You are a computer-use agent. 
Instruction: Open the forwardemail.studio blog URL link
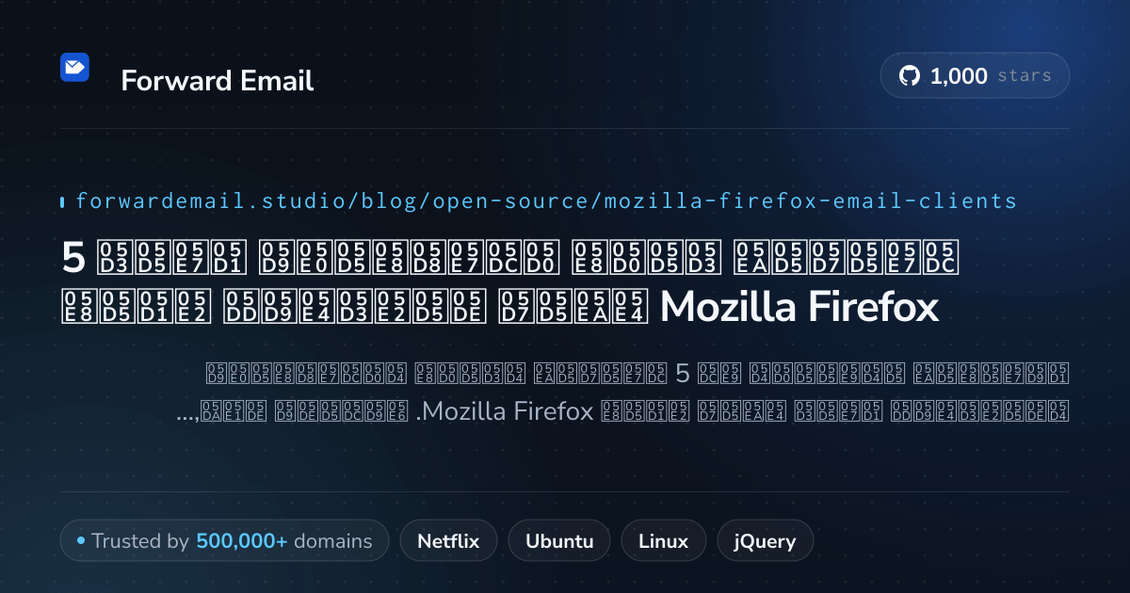point(546,201)
